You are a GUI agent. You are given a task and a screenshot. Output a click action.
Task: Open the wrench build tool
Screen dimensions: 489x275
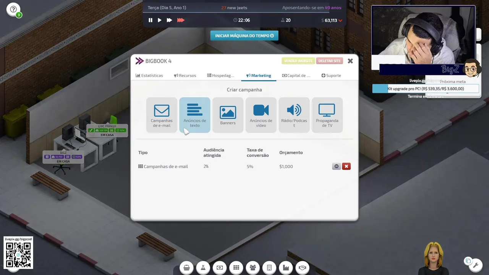476,264
